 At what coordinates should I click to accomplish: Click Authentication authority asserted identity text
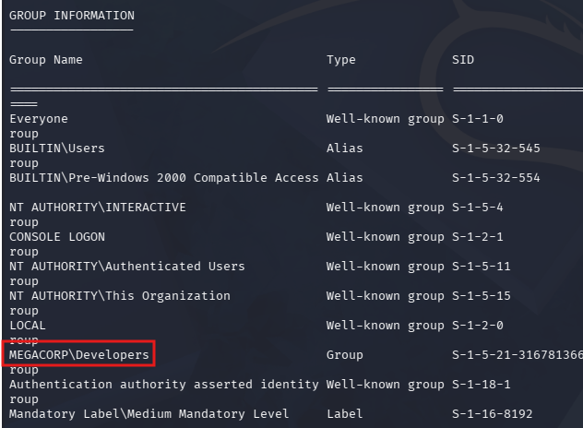point(164,384)
